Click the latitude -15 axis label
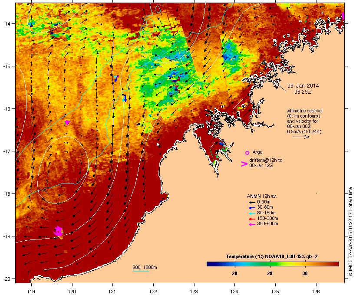This screenshot has height=295, width=356. point(6,66)
